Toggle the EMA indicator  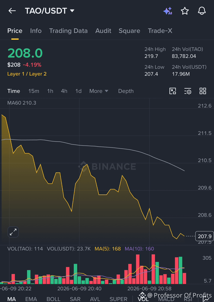(x=31, y=299)
